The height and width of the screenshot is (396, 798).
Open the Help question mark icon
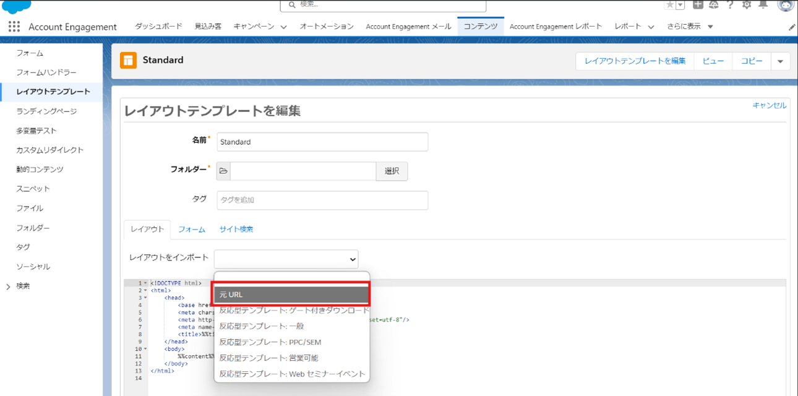[x=730, y=5]
